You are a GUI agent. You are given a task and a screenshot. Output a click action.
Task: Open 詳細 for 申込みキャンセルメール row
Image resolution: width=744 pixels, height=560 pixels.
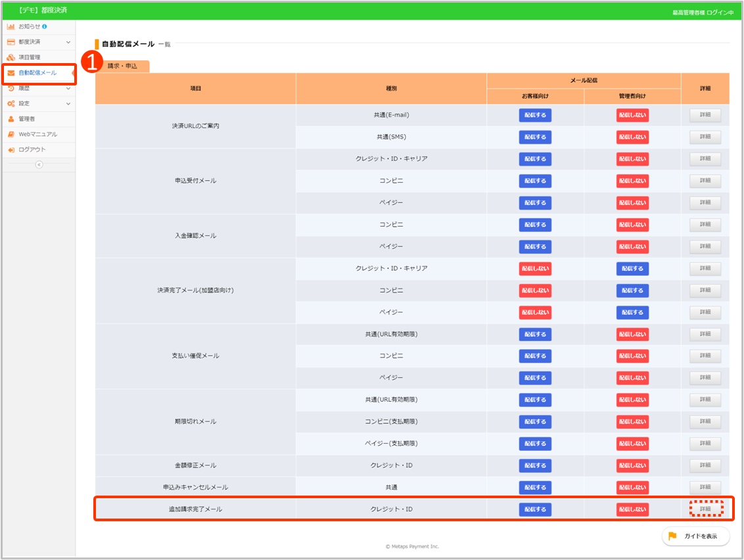(x=705, y=487)
